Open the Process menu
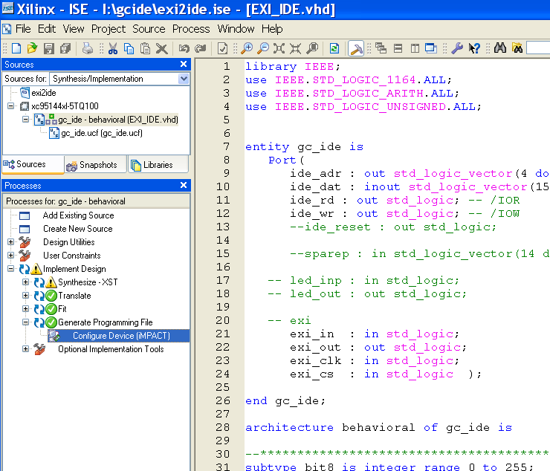This screenshot has height=471, width=550. point(191,29)
